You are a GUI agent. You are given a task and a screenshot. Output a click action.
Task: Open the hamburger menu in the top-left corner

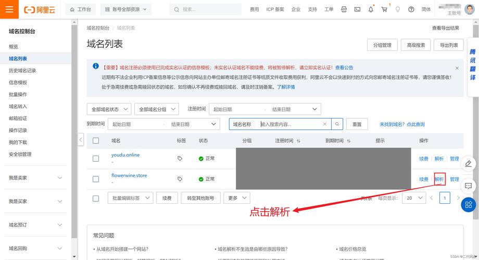coord(9,9)
